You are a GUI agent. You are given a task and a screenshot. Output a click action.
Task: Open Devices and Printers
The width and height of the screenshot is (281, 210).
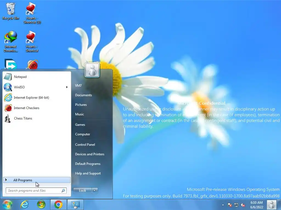pyautogui.click(x=90, y=154)
